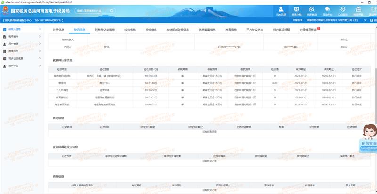Click the 公众服务 icon
377x194 pixels.
click(x=343, y=9)
